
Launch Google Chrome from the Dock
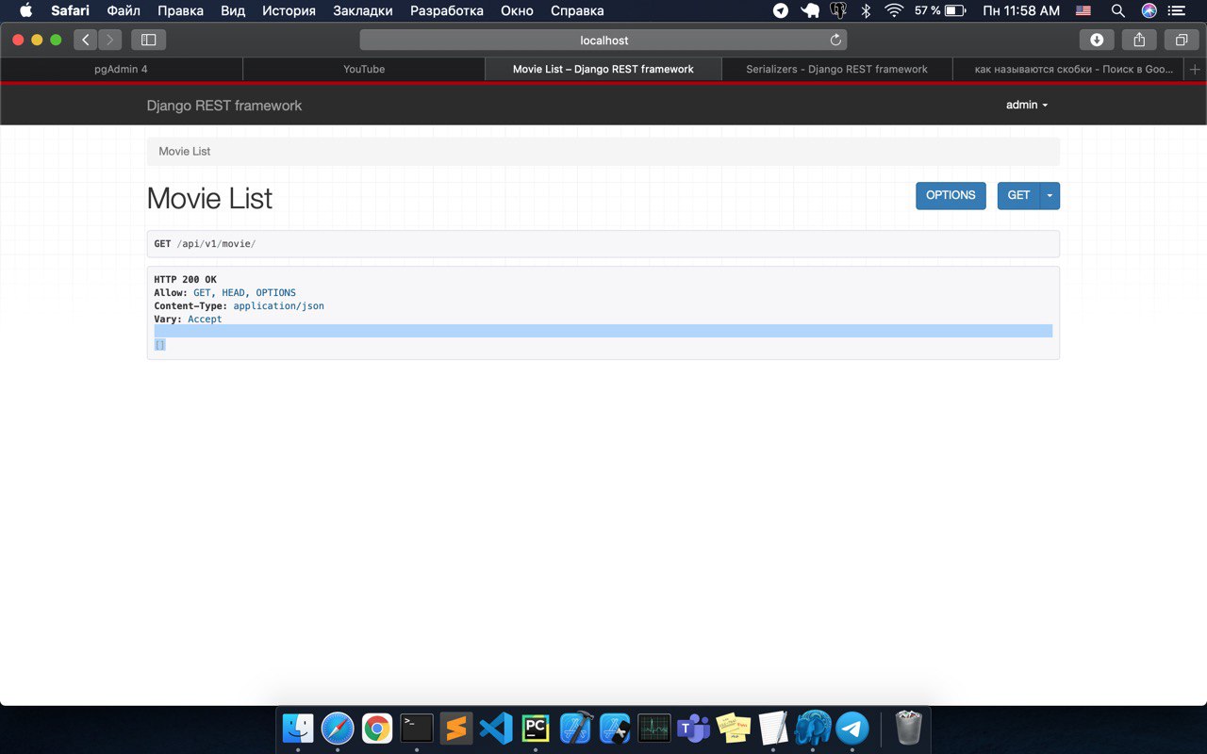click(377, 728)
